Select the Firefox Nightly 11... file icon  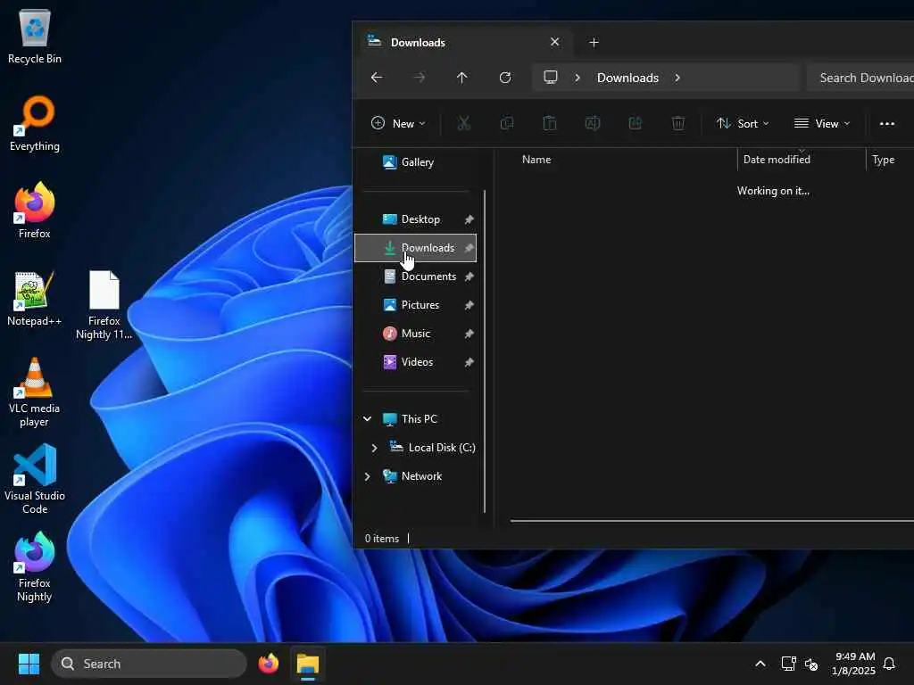[x=104, y=305]
